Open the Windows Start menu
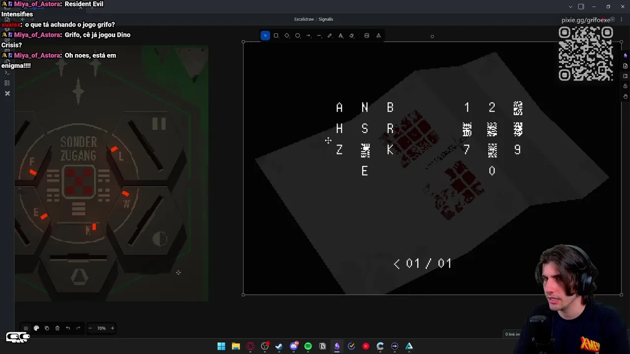The image size is (630, 354). (x=221, y=346)
